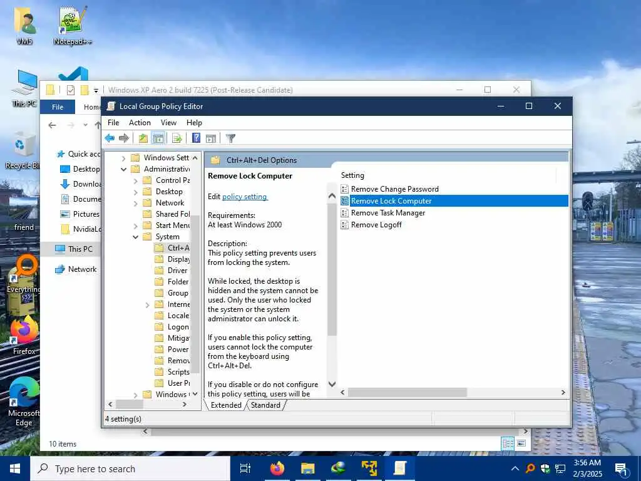Image resolution: width=641 pixels, height=481 pixels.
Task: Select the Display folder under System
Action: pyautogui.click(x=173, y=259)
